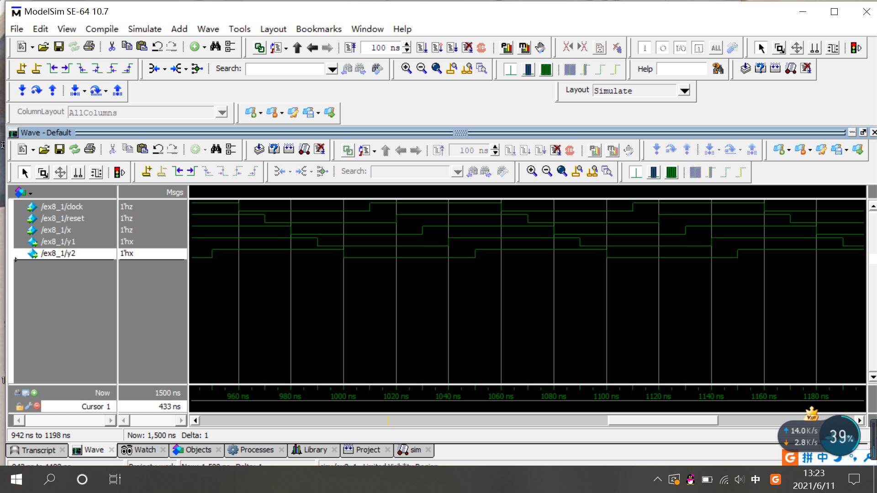Click the Find binoculars icon in top toolbar
This screenshot has height=493, width=877.
tap(215, 47)
